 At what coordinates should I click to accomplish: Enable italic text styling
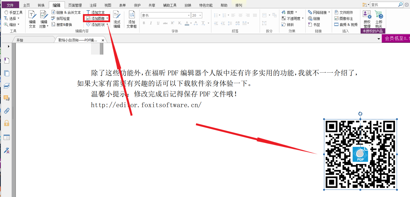click(x=151, y=23)
